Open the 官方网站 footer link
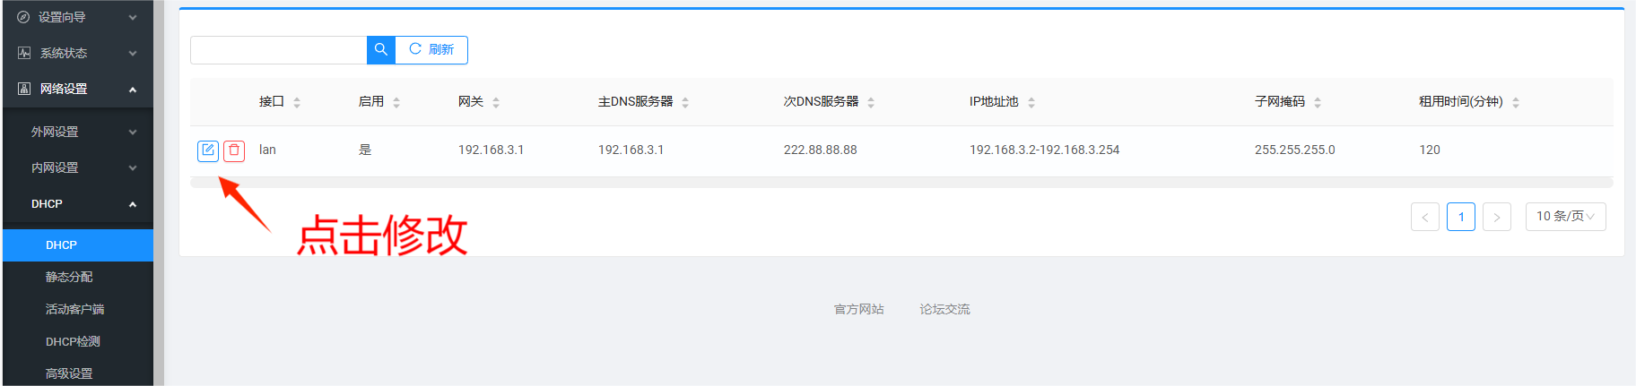Image resolution: width=1636 pixels, height=386 pixels. 858,309
